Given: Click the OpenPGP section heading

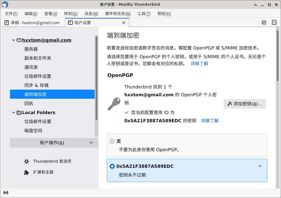Looking at the screenshot, I should coord(120,75).
